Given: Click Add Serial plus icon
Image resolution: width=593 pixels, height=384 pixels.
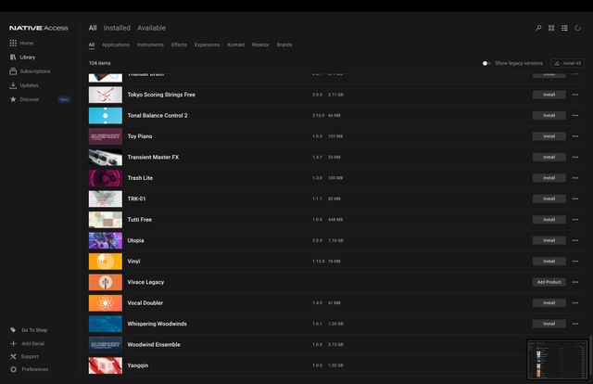Looking at the screenshot, I should [13, 343].
